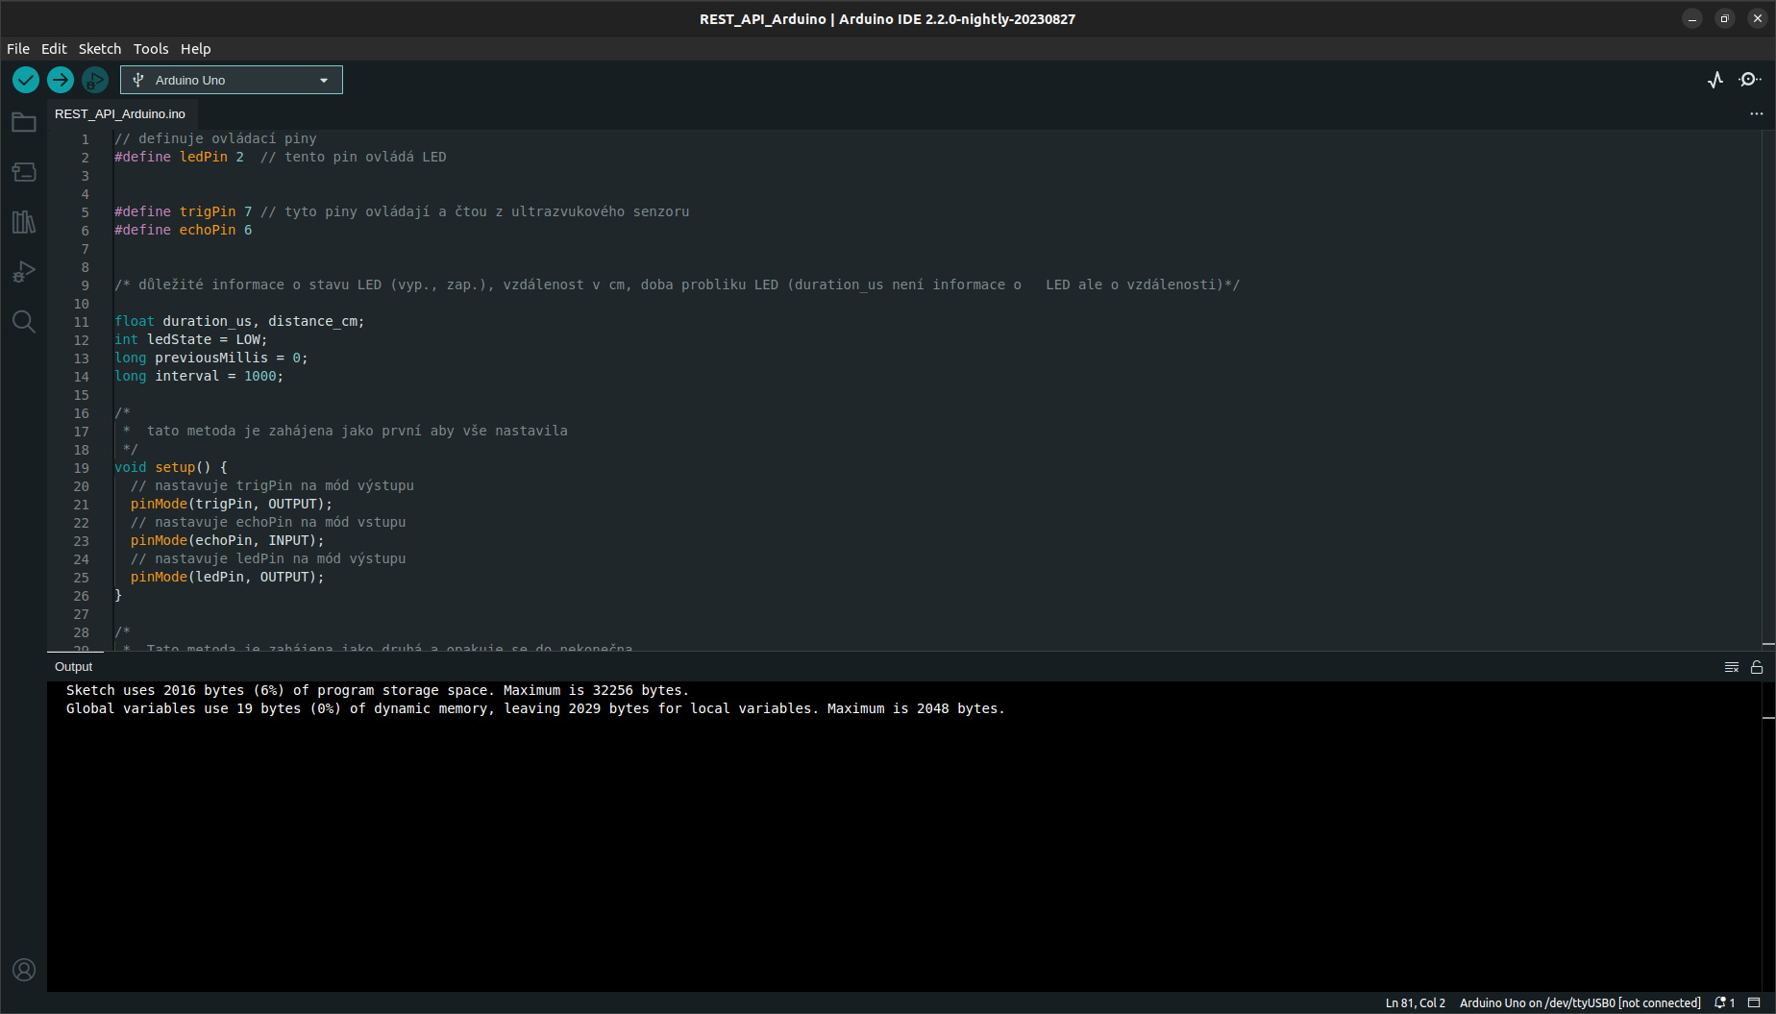The width and height of the screenshot is (1776, 1014).
Task: Click the Verify sketch button
Action: [x=25, y=80]
